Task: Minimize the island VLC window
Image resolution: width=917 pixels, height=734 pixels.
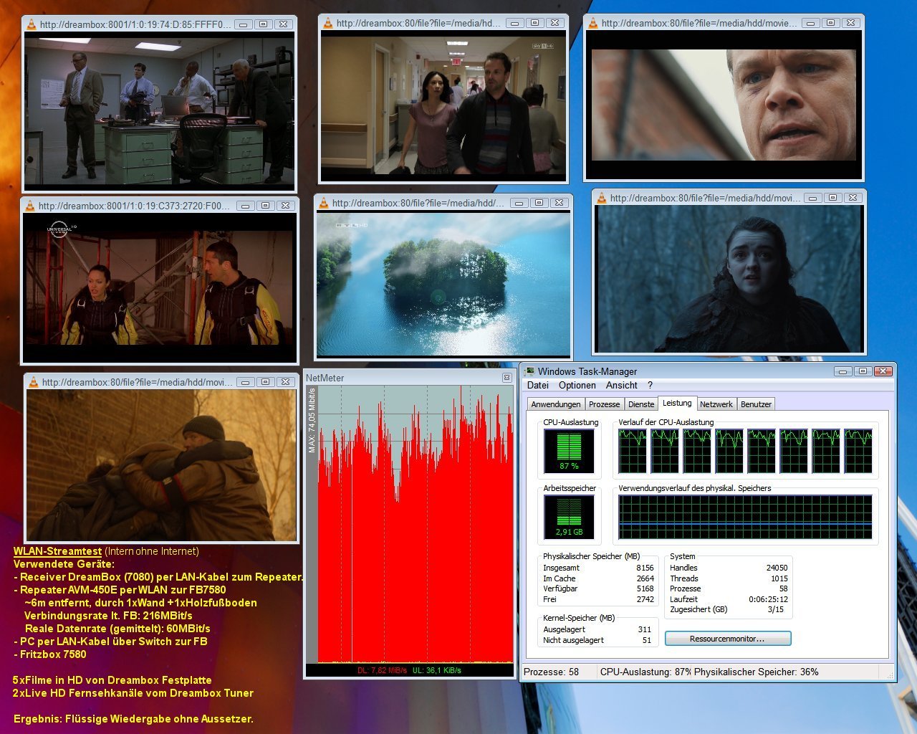Action: pos(519,203)
